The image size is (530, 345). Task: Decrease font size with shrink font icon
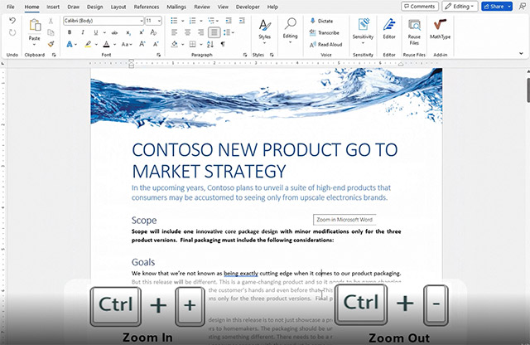156,44
